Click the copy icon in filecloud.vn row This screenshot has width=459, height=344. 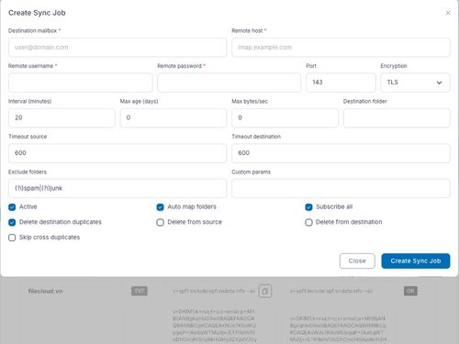point(265,291)
